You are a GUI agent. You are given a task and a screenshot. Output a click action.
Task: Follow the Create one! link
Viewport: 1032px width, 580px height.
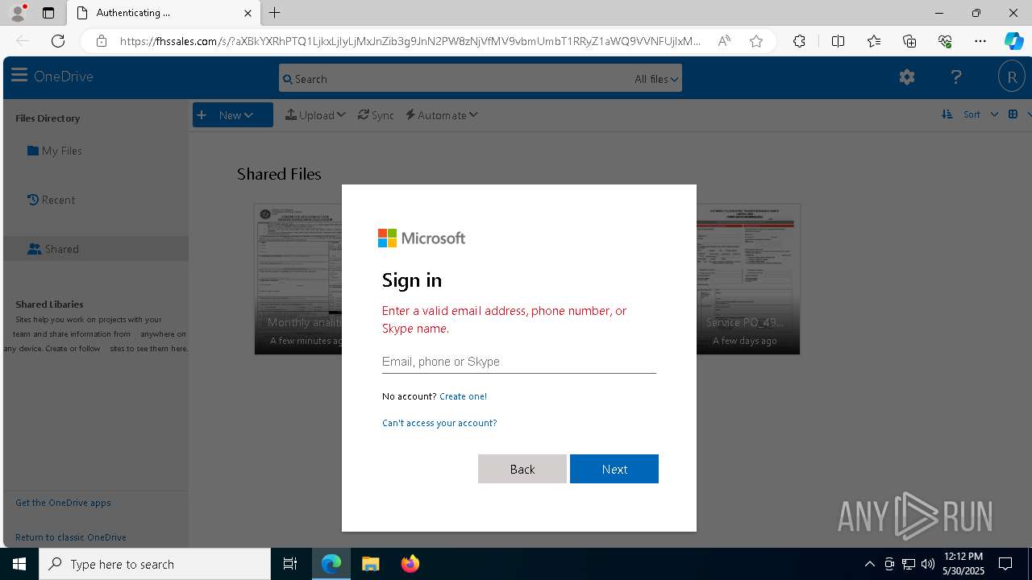pyautogui.click(x=463, y=396)
